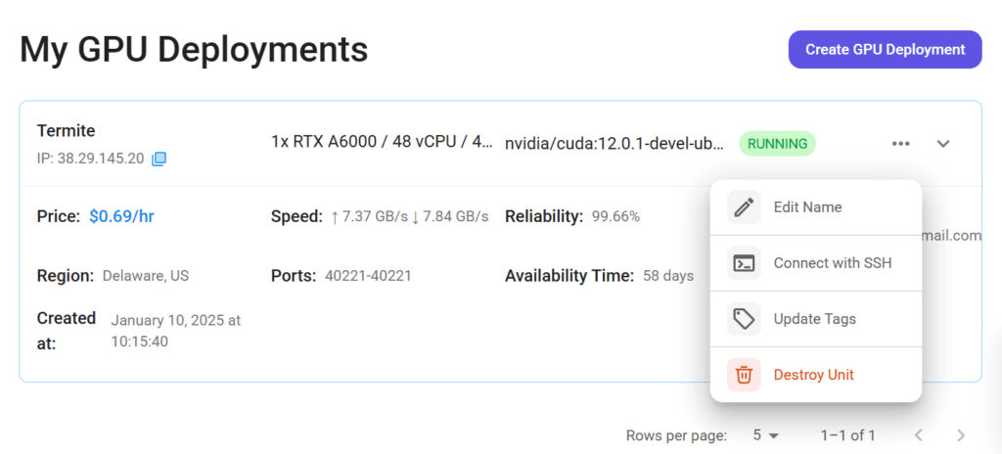
Task: Click the SSH terminal icon
Action: click(x=744, y=263)
